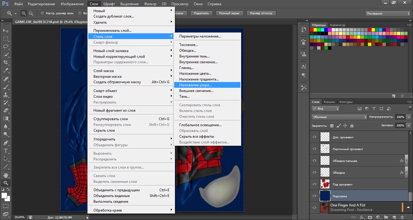Viewport: 413px width, 220px height.
Task: Lock transparent pixels for layer
Action: click(x=332, y=126)
